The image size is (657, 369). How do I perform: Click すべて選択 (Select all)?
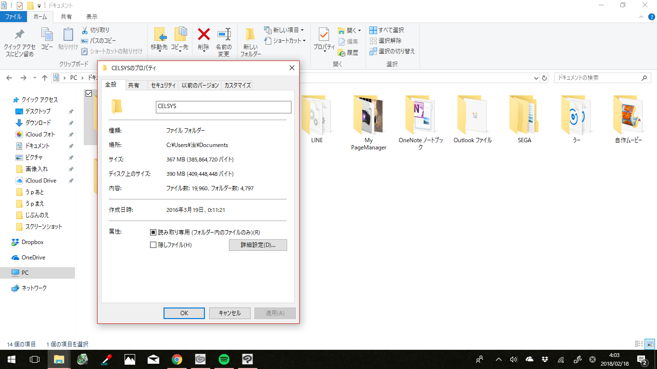[387, 30]
